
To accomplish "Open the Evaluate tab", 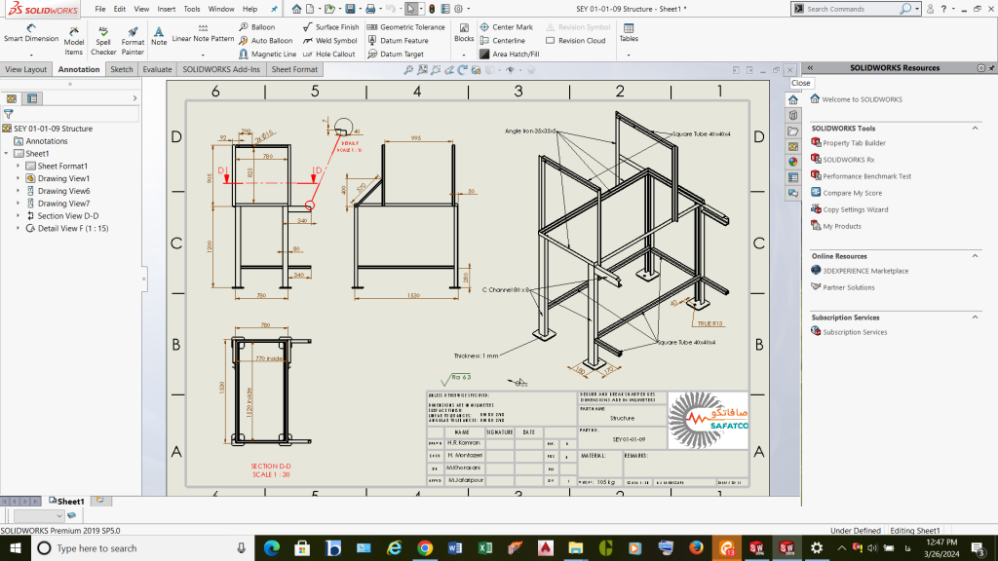I will [x=157, y=69].
